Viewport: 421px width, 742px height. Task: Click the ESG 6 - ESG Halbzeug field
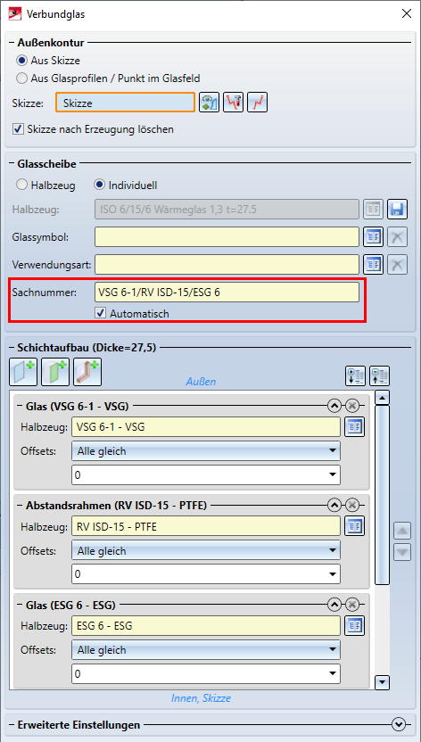pyautogui.click(x=206, y=625)
